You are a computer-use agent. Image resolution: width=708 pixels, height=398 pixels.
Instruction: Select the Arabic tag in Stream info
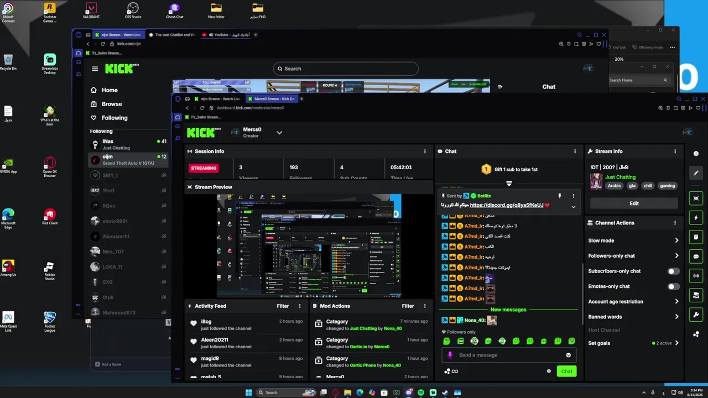[615, 186]
